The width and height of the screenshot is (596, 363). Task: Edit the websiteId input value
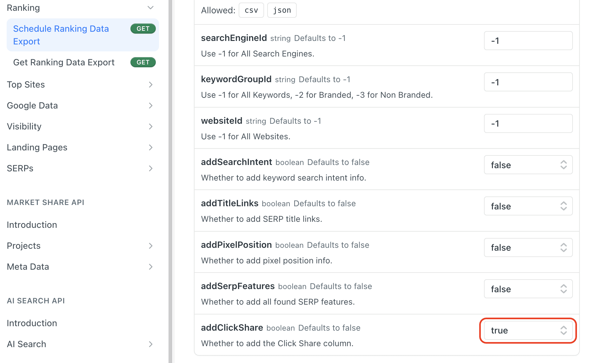coord(528,123)
